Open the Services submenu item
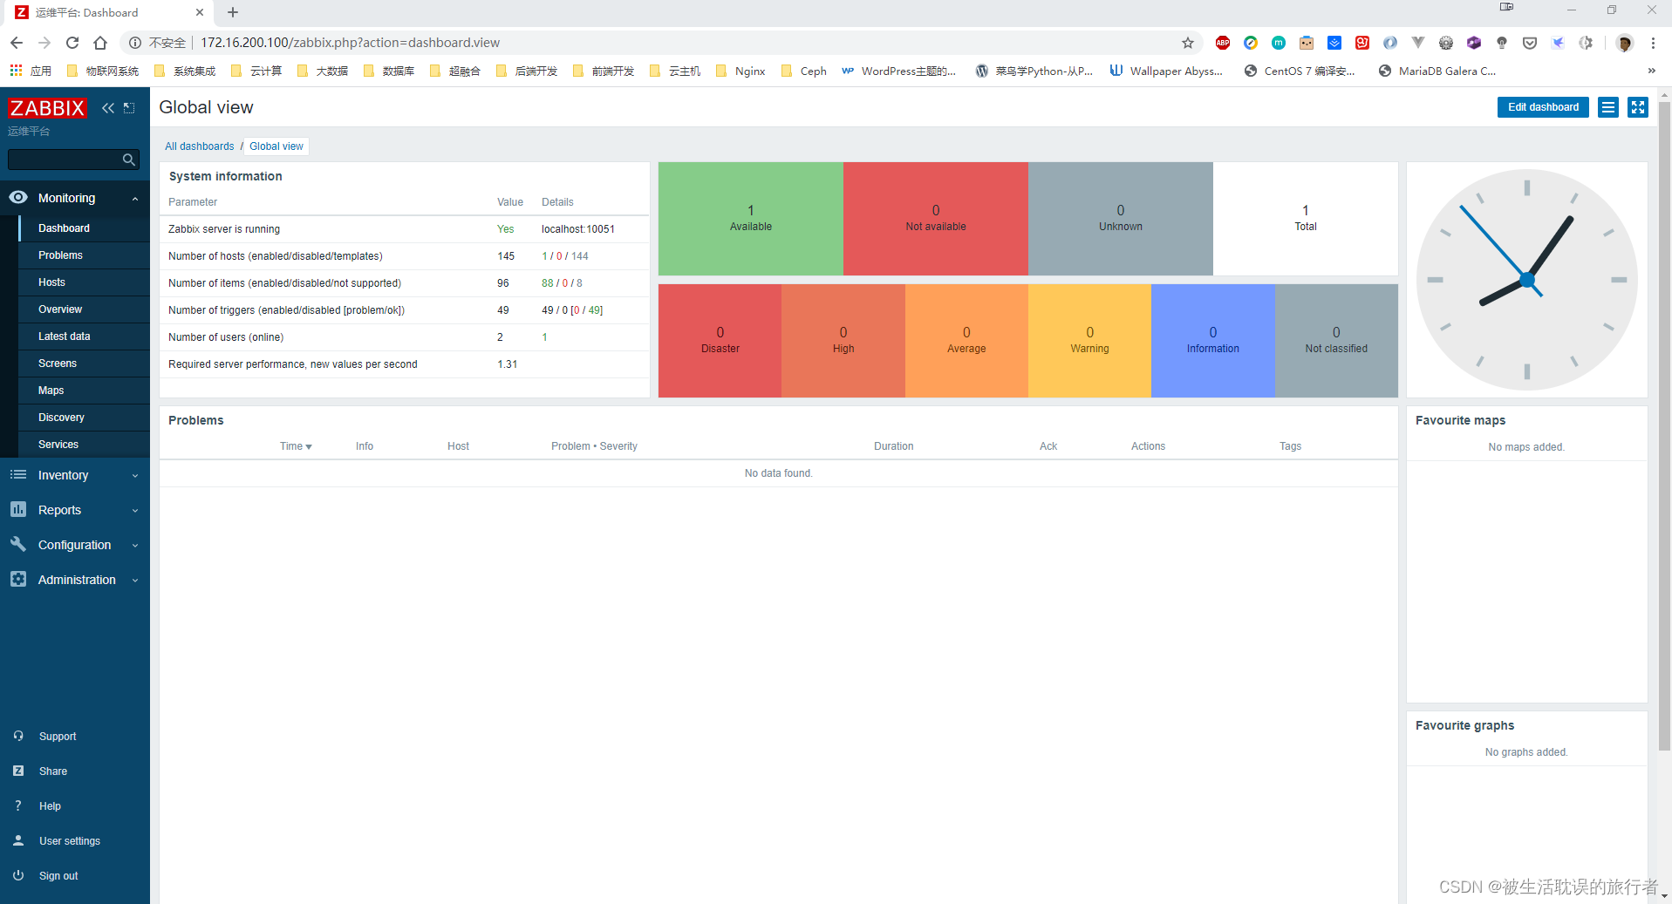1672x904 pixels. coord(85,445)
